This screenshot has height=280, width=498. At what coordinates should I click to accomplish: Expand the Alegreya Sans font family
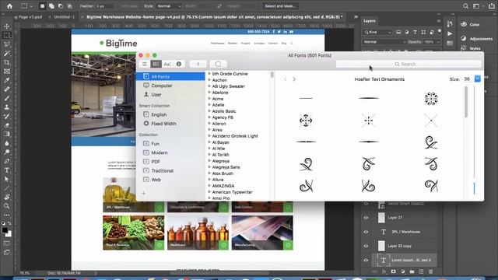point(209,167)
